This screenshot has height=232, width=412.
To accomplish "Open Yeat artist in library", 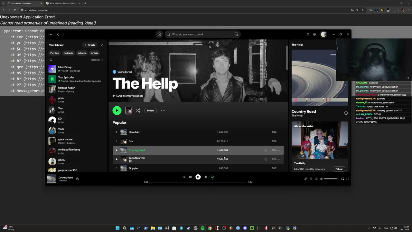I will (x=76, y=110).
